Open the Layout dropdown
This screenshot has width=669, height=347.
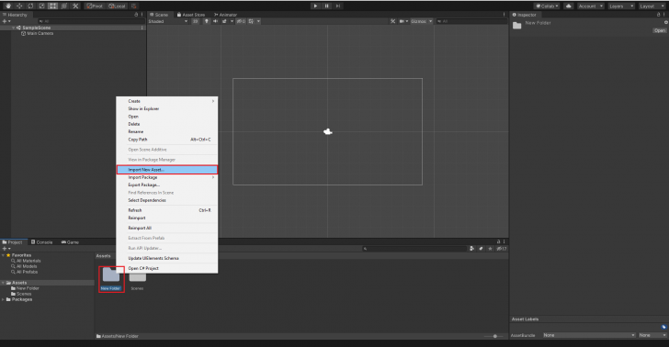[x=652, y=6]
